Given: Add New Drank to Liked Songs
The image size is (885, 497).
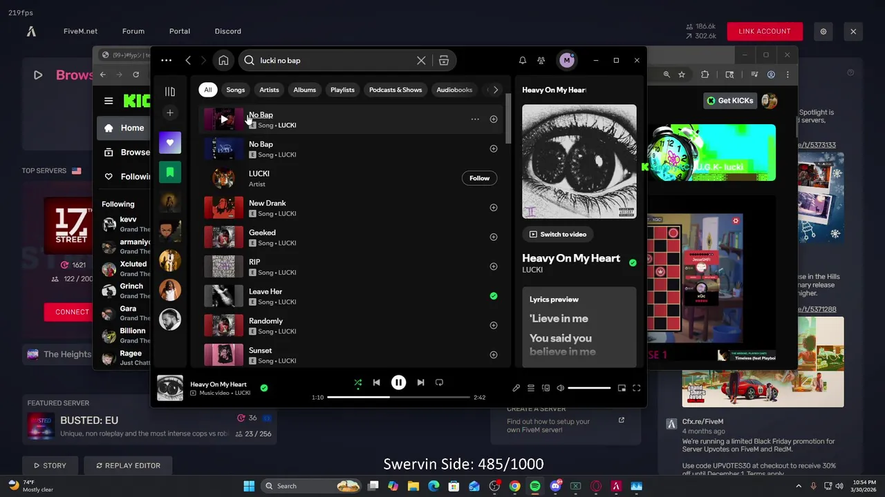Looking at the screenshot, I should tap(494, 207).
